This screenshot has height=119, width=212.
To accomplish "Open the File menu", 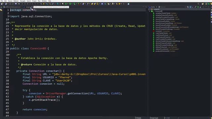I will (x=2, y=1).
